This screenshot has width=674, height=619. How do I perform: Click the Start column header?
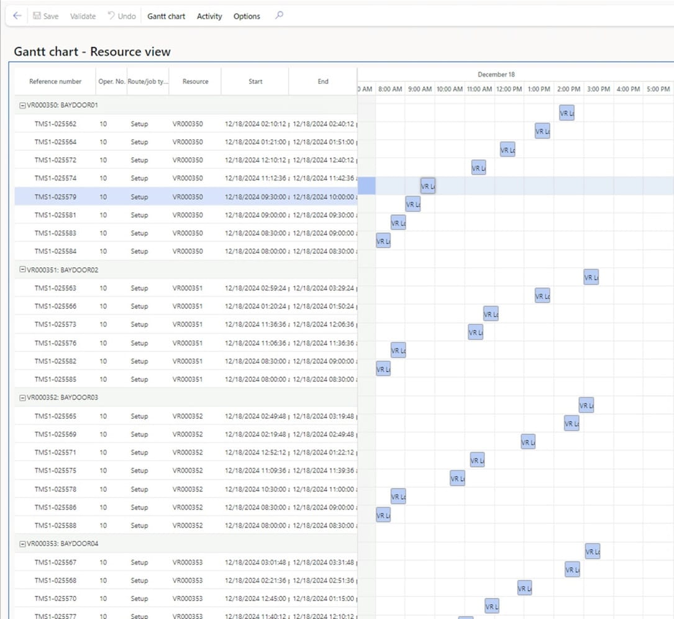click(x=255, y=81)
